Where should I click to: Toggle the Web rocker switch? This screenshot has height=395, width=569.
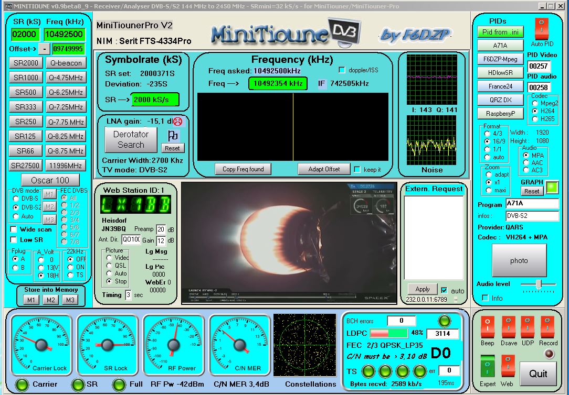pos(508,367)
